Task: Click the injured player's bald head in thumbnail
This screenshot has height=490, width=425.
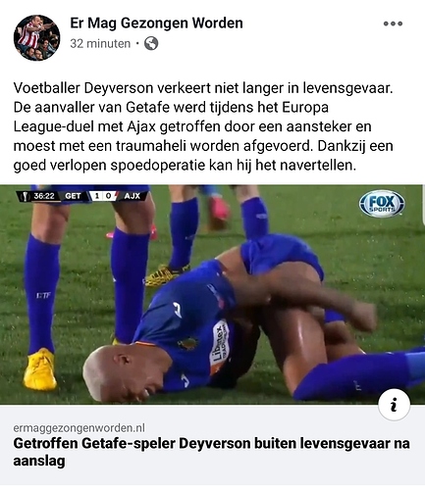Action: point(115,372)
